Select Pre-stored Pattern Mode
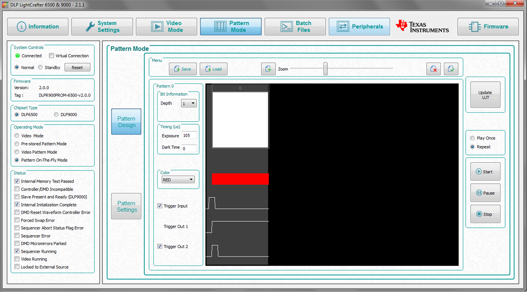 point(17,144)
